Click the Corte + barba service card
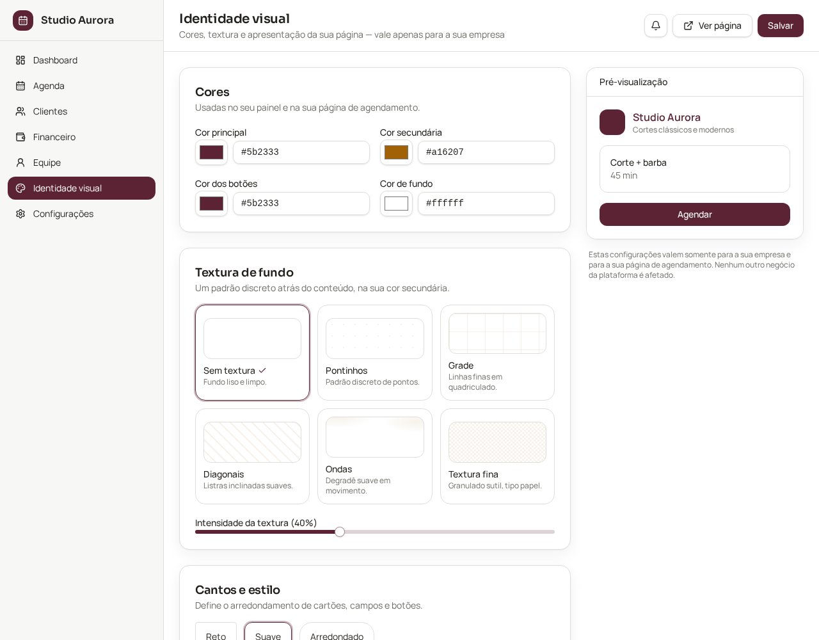819x640 pixels. pyautogui.click(x=695, y=169)
